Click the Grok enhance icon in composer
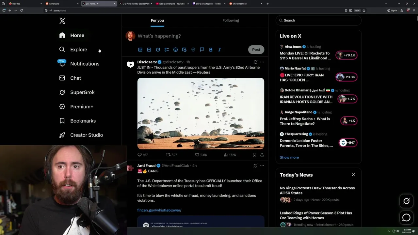418x235 pixels. tap(158, 50)
